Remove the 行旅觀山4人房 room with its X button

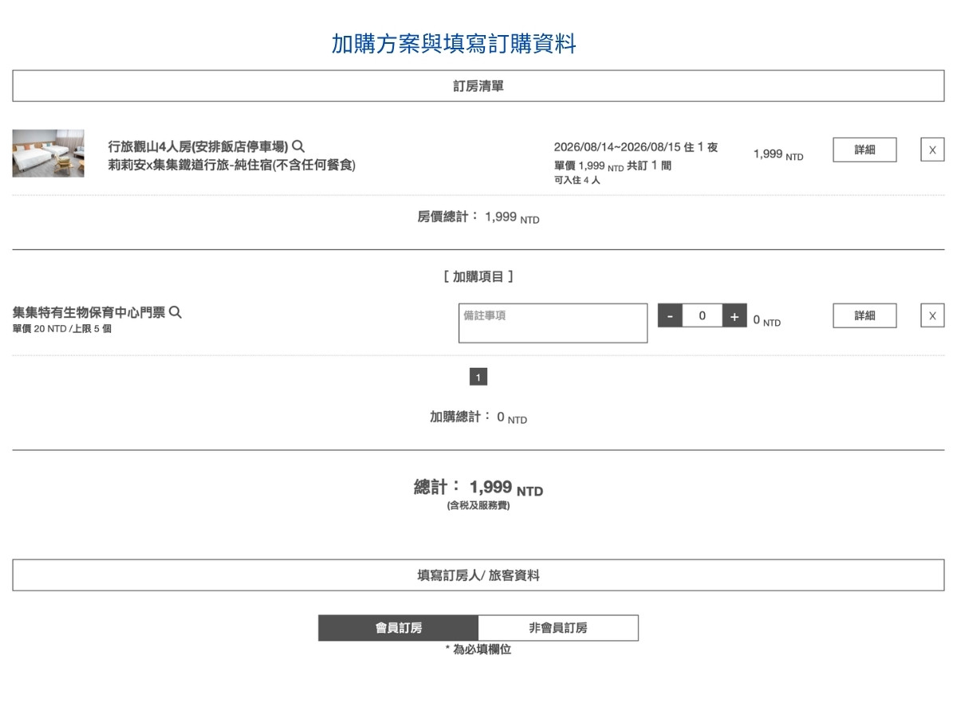pos(931,150)
